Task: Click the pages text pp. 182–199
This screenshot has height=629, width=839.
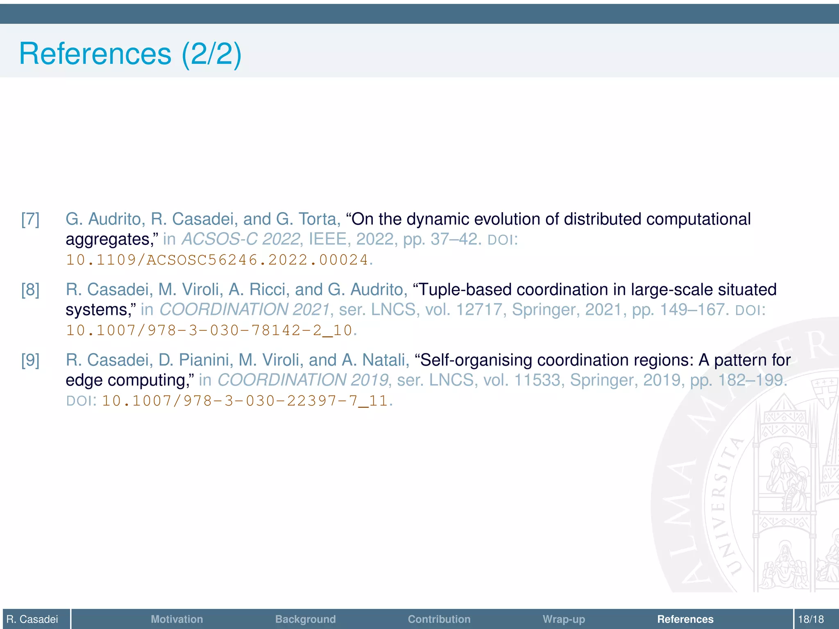Action: (739, 380)
